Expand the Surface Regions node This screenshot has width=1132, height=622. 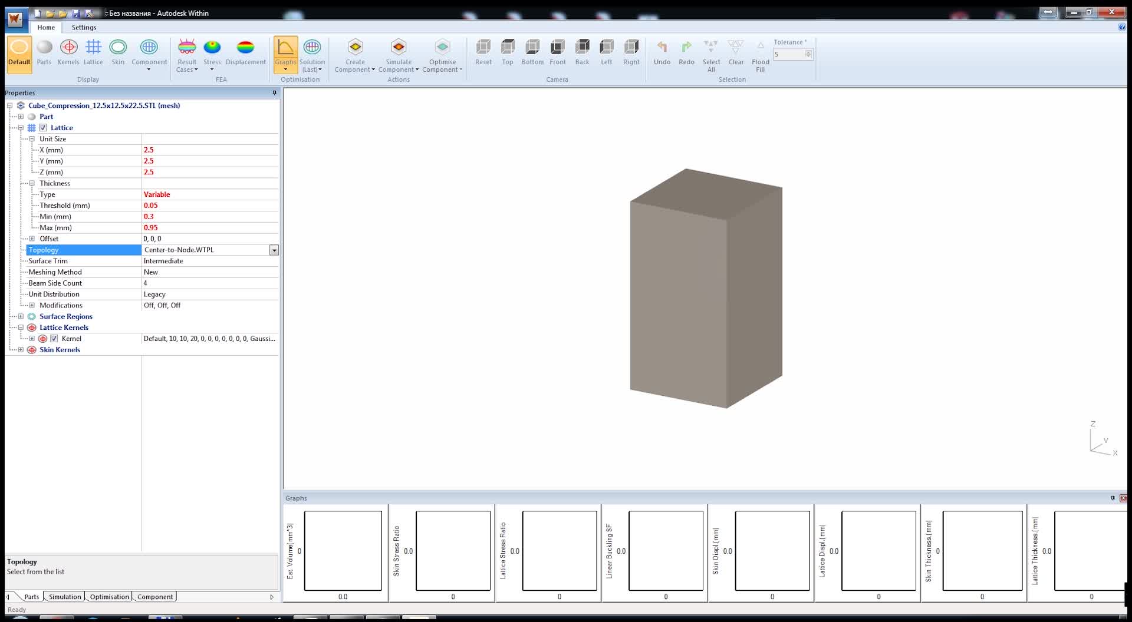click(x=21, y=316)
